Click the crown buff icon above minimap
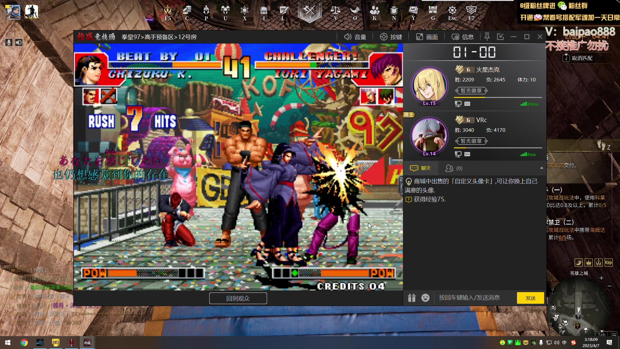The image size is (620, 349). point(588,263)
